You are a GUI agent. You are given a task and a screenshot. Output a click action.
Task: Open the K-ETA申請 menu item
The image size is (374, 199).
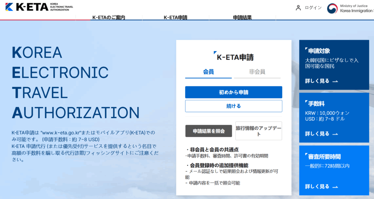click(x=176, y=17)
